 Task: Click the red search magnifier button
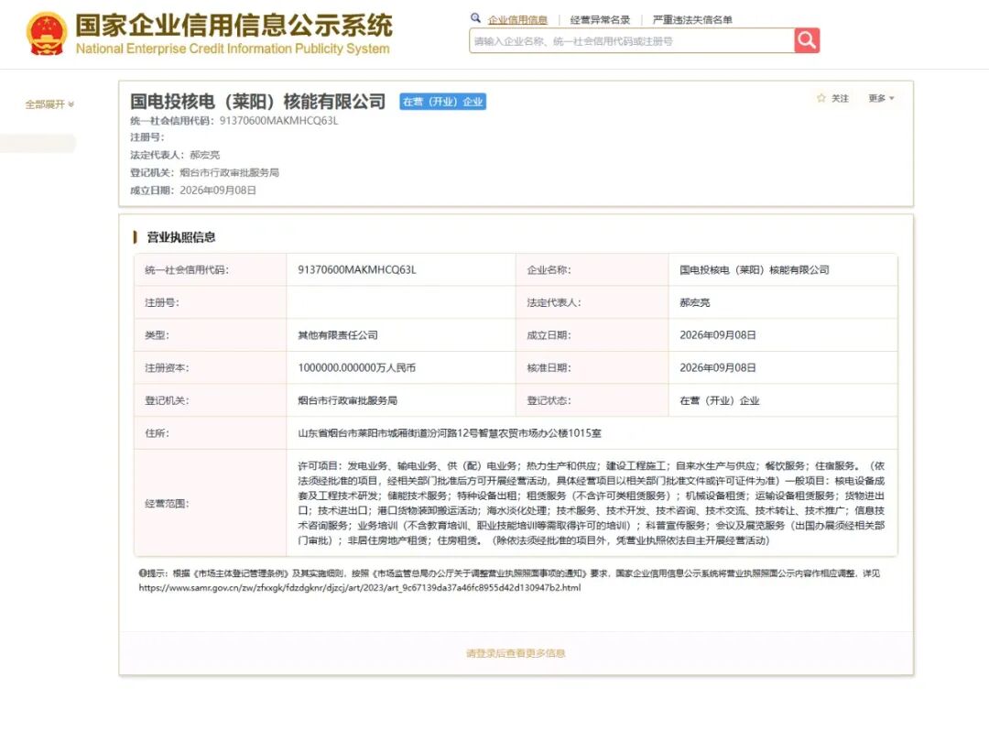coord(807,40)
